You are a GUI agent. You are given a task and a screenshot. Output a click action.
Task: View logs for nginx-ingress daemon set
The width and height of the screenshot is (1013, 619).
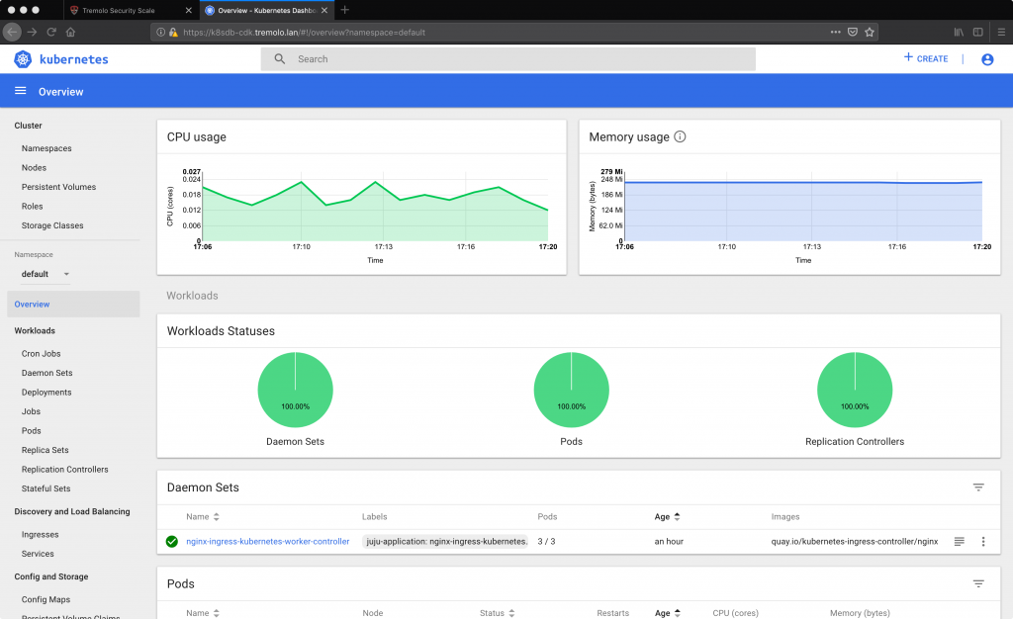[x=960, y=542]
